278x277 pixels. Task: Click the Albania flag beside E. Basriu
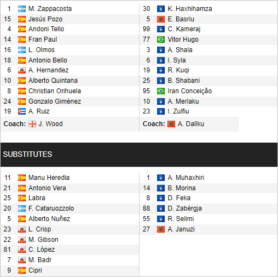[161, 19]
